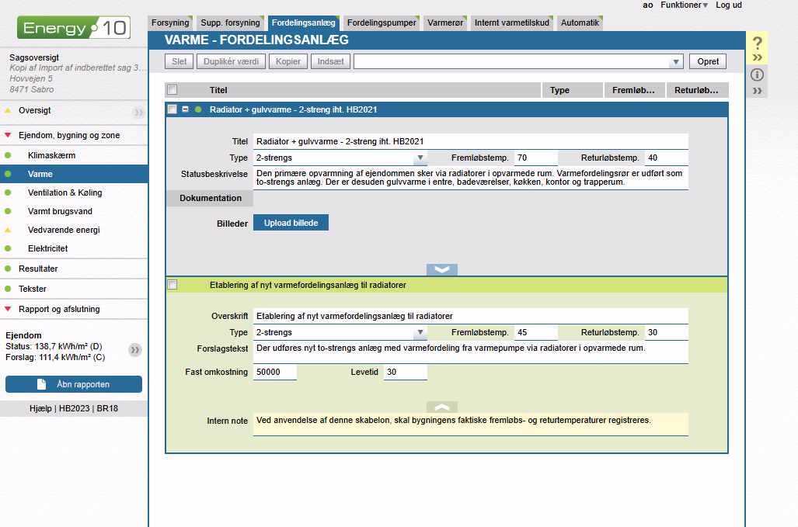The image size is (798, 527).
Task: Click the down chevron below Upload billede
Action: (x=441, y=269)
